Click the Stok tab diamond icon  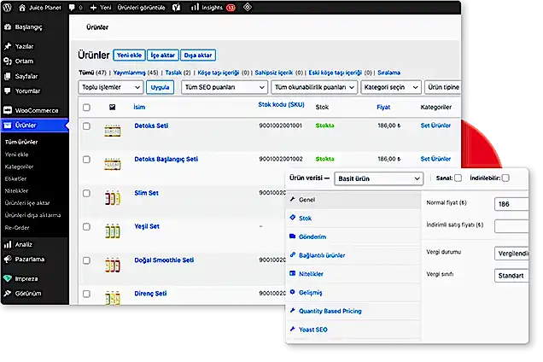[293, 218]
